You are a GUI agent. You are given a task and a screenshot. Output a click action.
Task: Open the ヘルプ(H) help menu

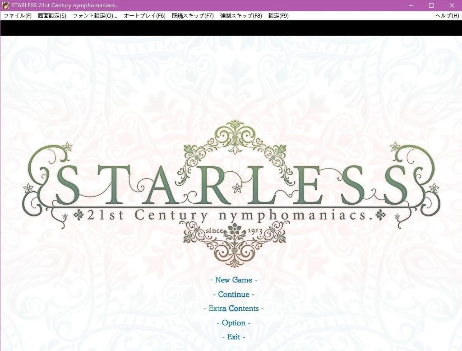click(447, 16)
